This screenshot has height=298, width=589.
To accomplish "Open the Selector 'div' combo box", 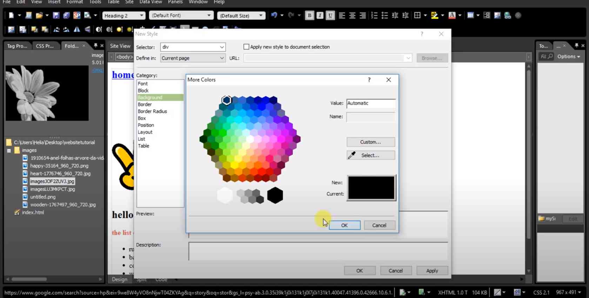I will (193, 47).
